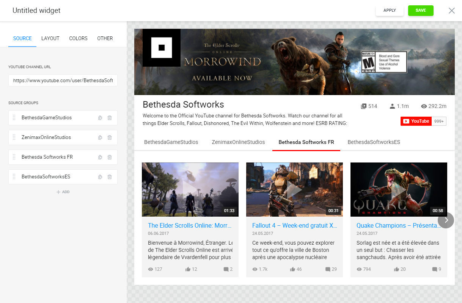Switch to the Layout tab
The width and height of the screenshot is (462, 303).
coord(50,38)
